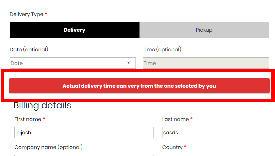Click the Country label
The height and width of the screenshot is (156, 275).
pyautogui.click(x=172, y=147)
